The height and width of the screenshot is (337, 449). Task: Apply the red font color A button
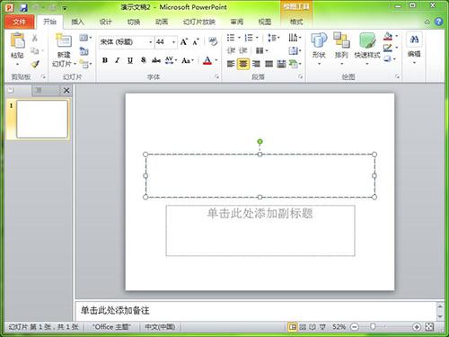(207, 60)
